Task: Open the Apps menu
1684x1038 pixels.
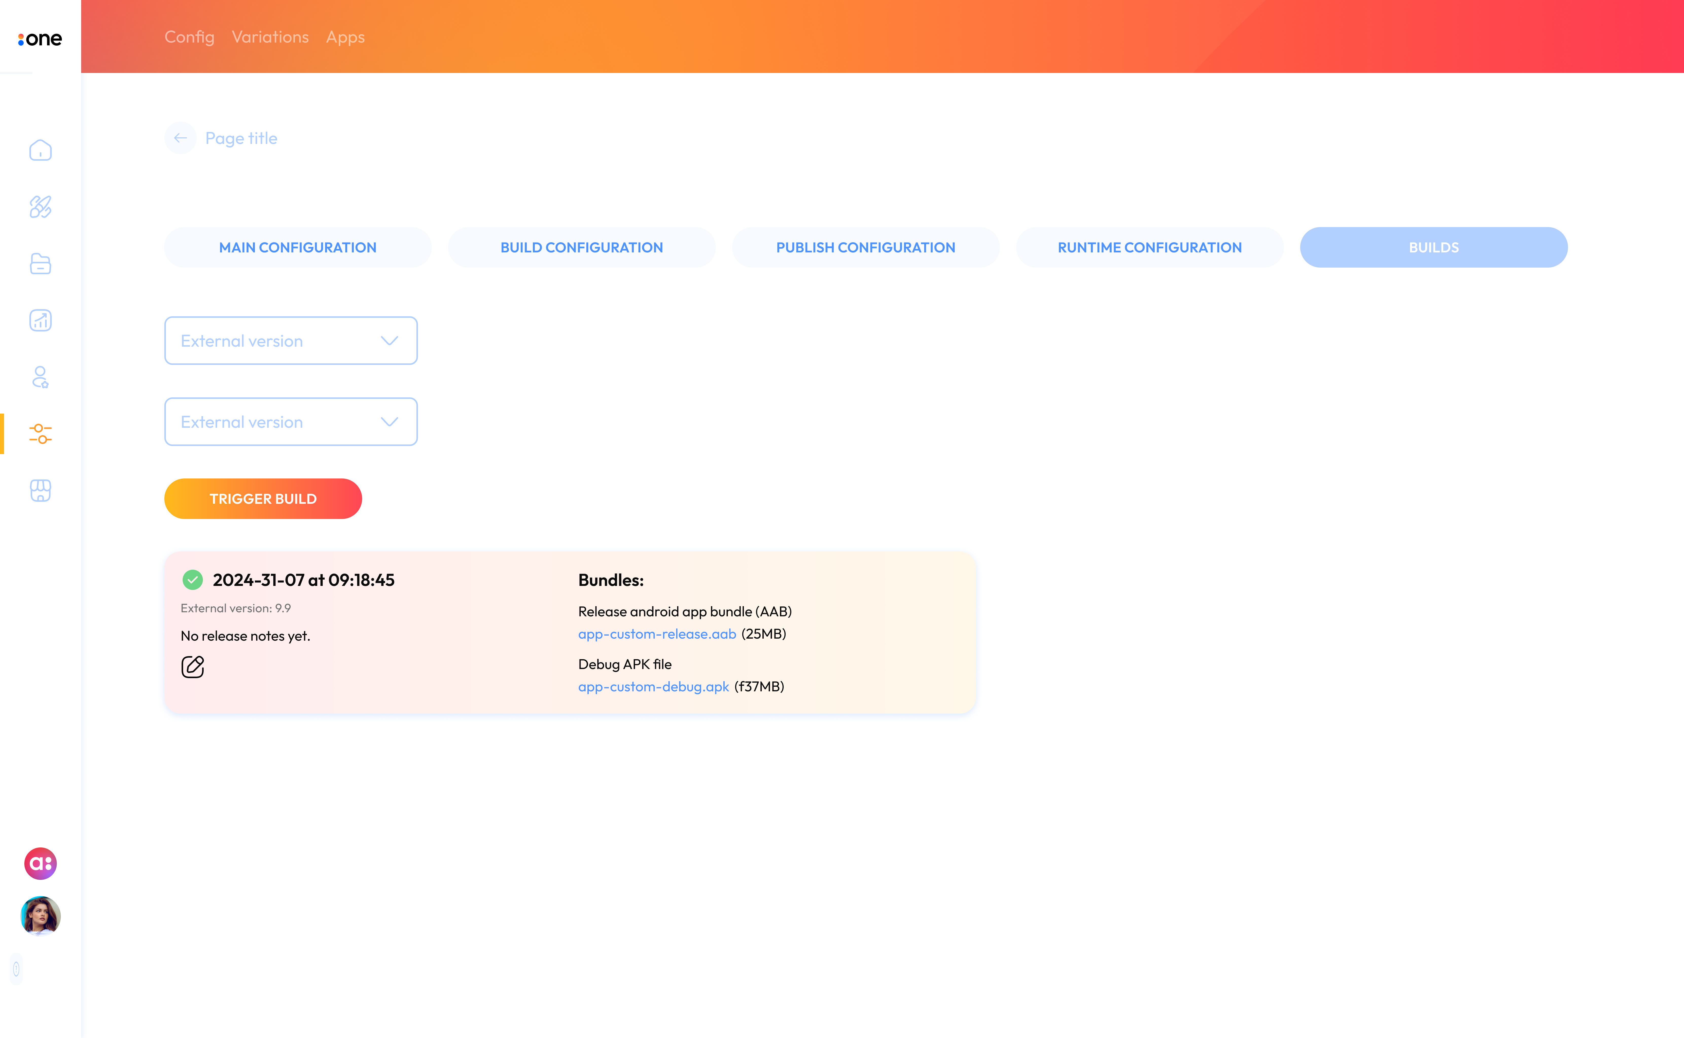Action: [346, 37]
